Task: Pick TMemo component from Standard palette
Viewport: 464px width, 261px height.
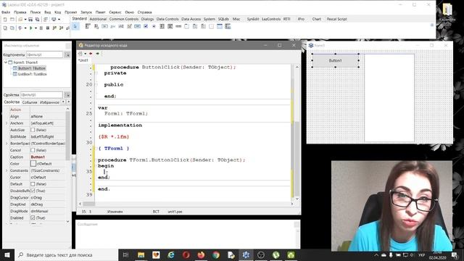Action: click(129, 26)
